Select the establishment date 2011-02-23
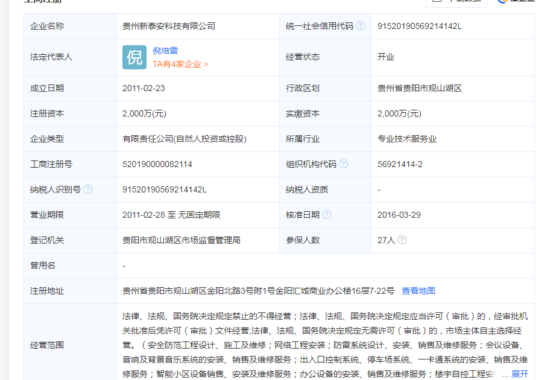Image resolution: width=547 pixels, height=380 pixels. tap(144, 88)
